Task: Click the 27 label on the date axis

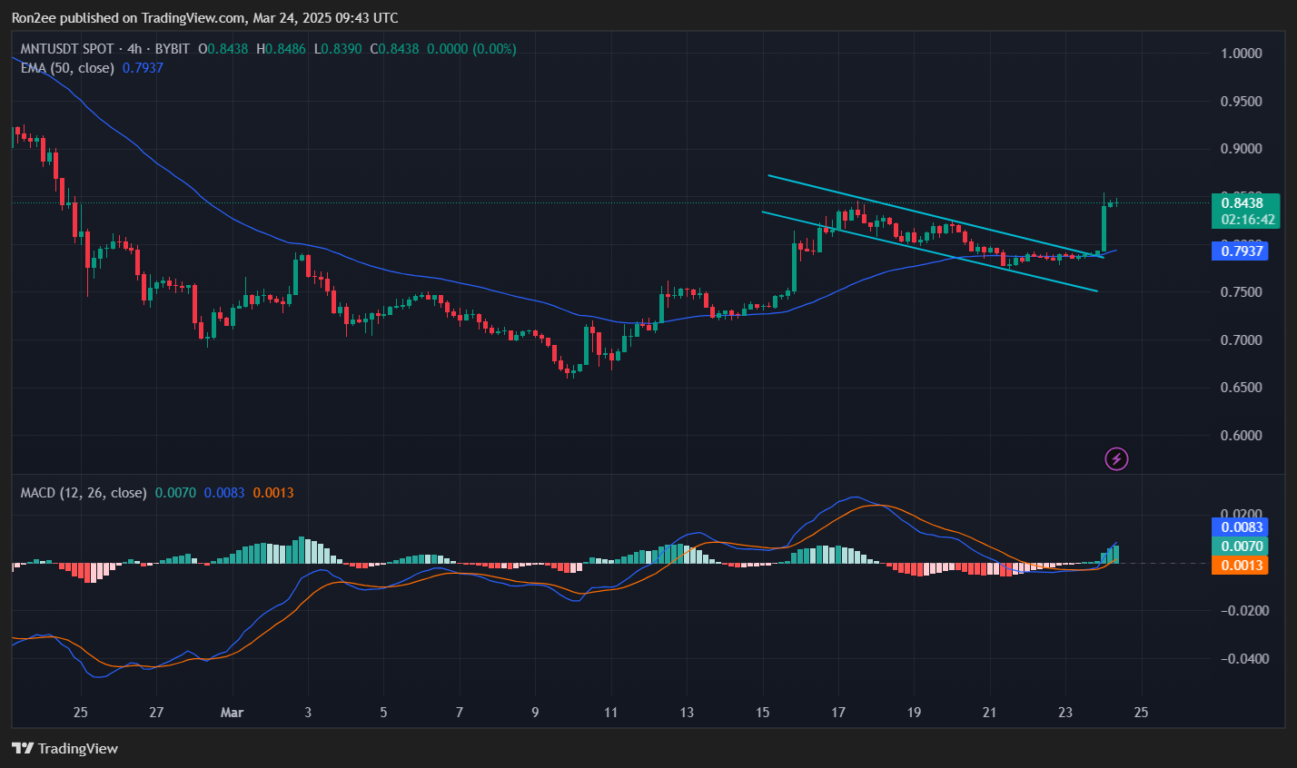Action: point(156,713)
